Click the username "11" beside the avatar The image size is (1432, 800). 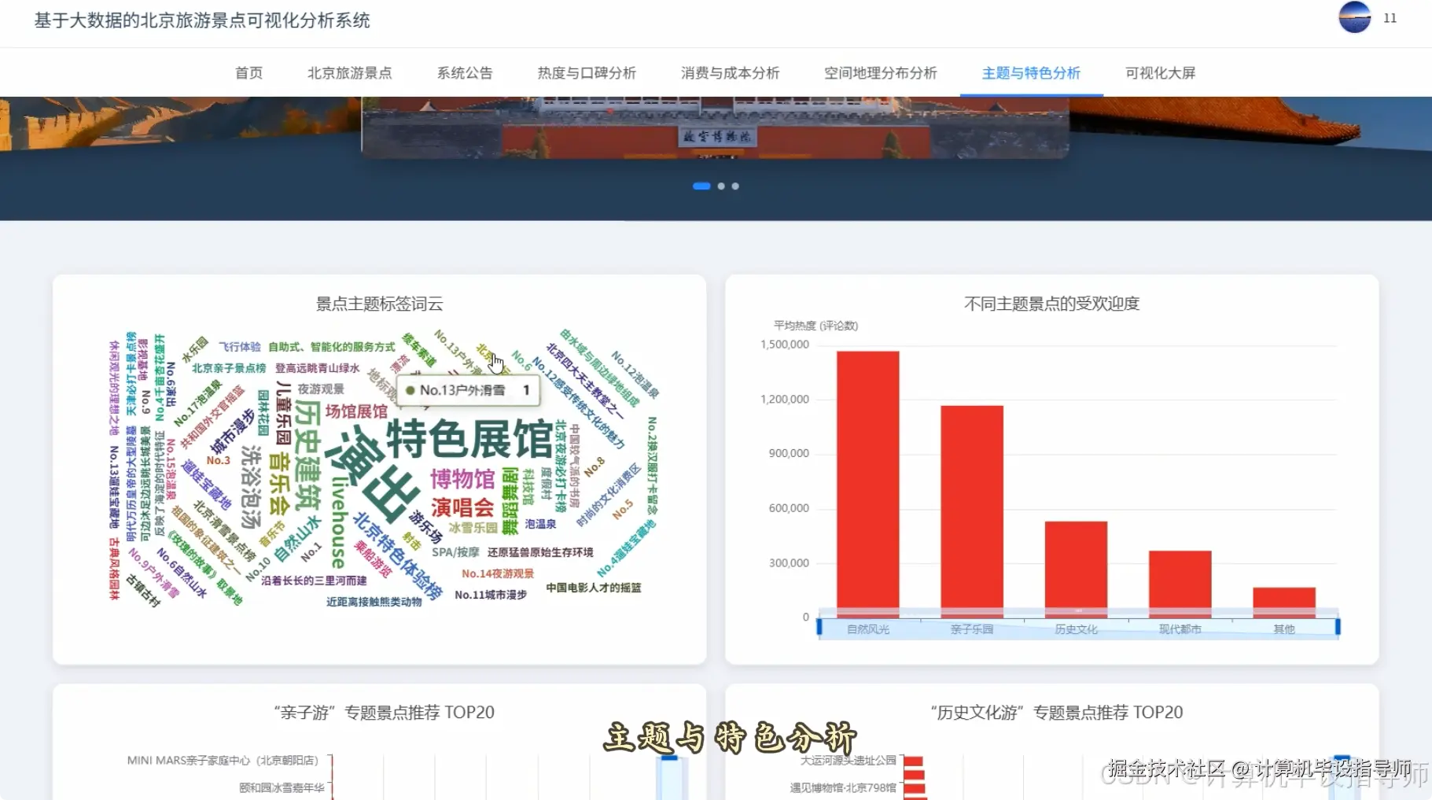(x=1389, y=17)
